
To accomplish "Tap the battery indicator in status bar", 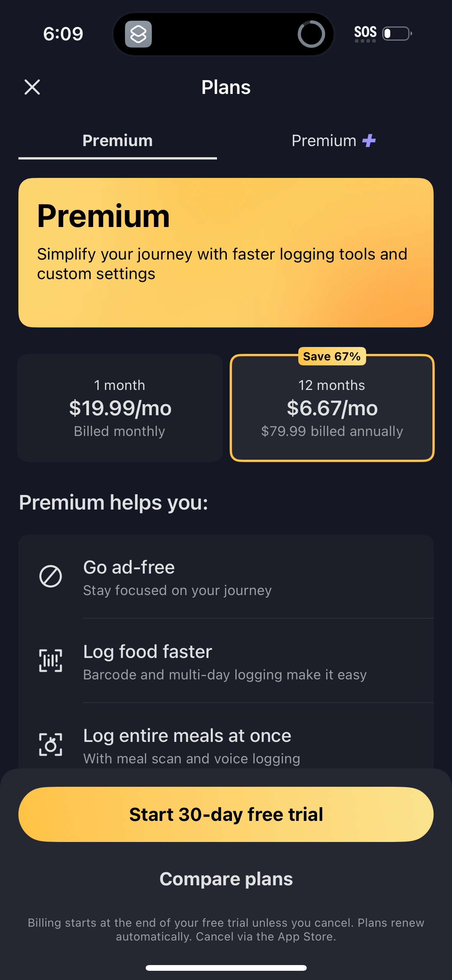I will pyautogui.click(x=397, y=34).
